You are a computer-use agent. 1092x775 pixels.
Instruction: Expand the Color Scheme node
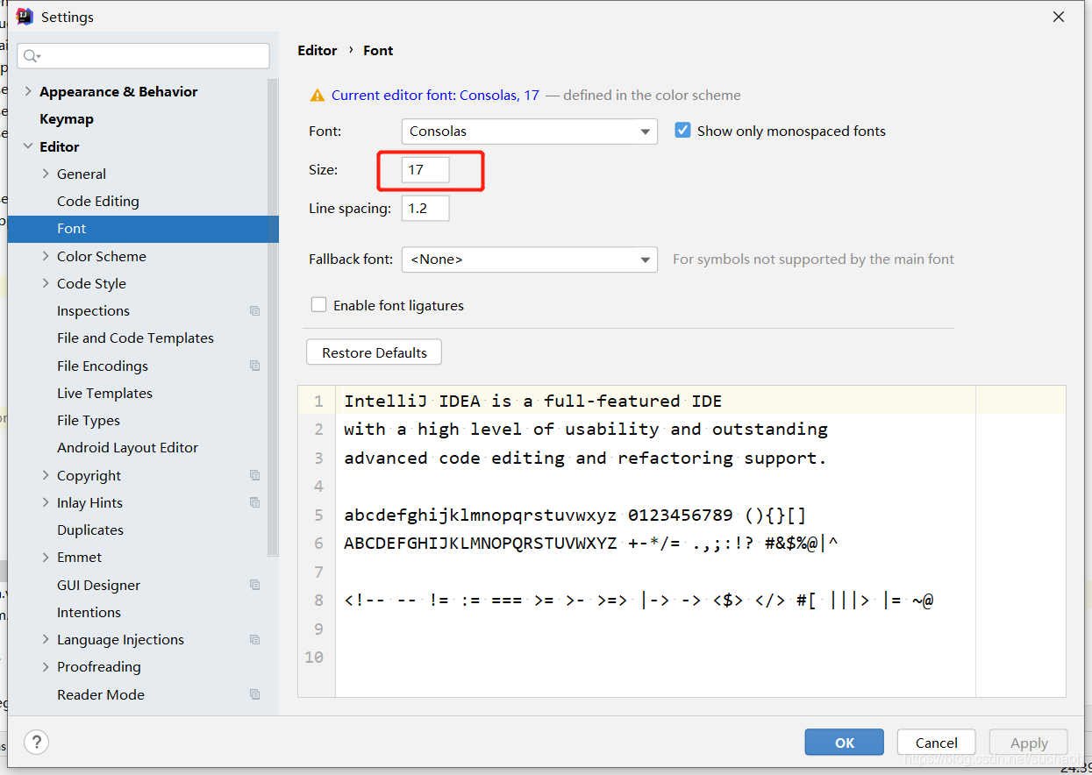pos(46,256)
